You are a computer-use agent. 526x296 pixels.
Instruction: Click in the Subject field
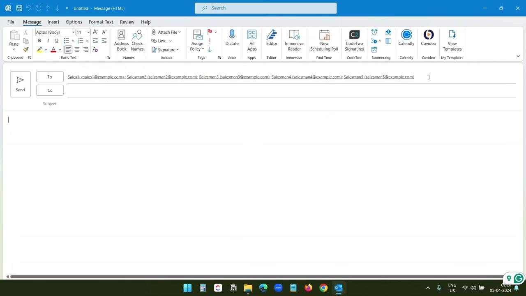click(292, 104)
